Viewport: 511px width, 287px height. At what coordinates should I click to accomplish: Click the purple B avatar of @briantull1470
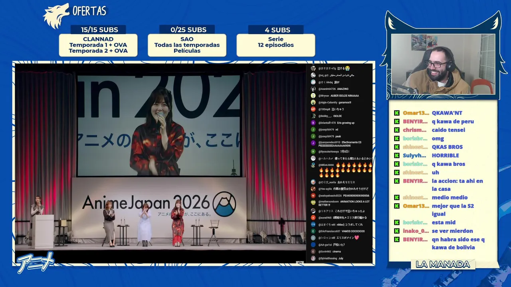pos(313,123)
